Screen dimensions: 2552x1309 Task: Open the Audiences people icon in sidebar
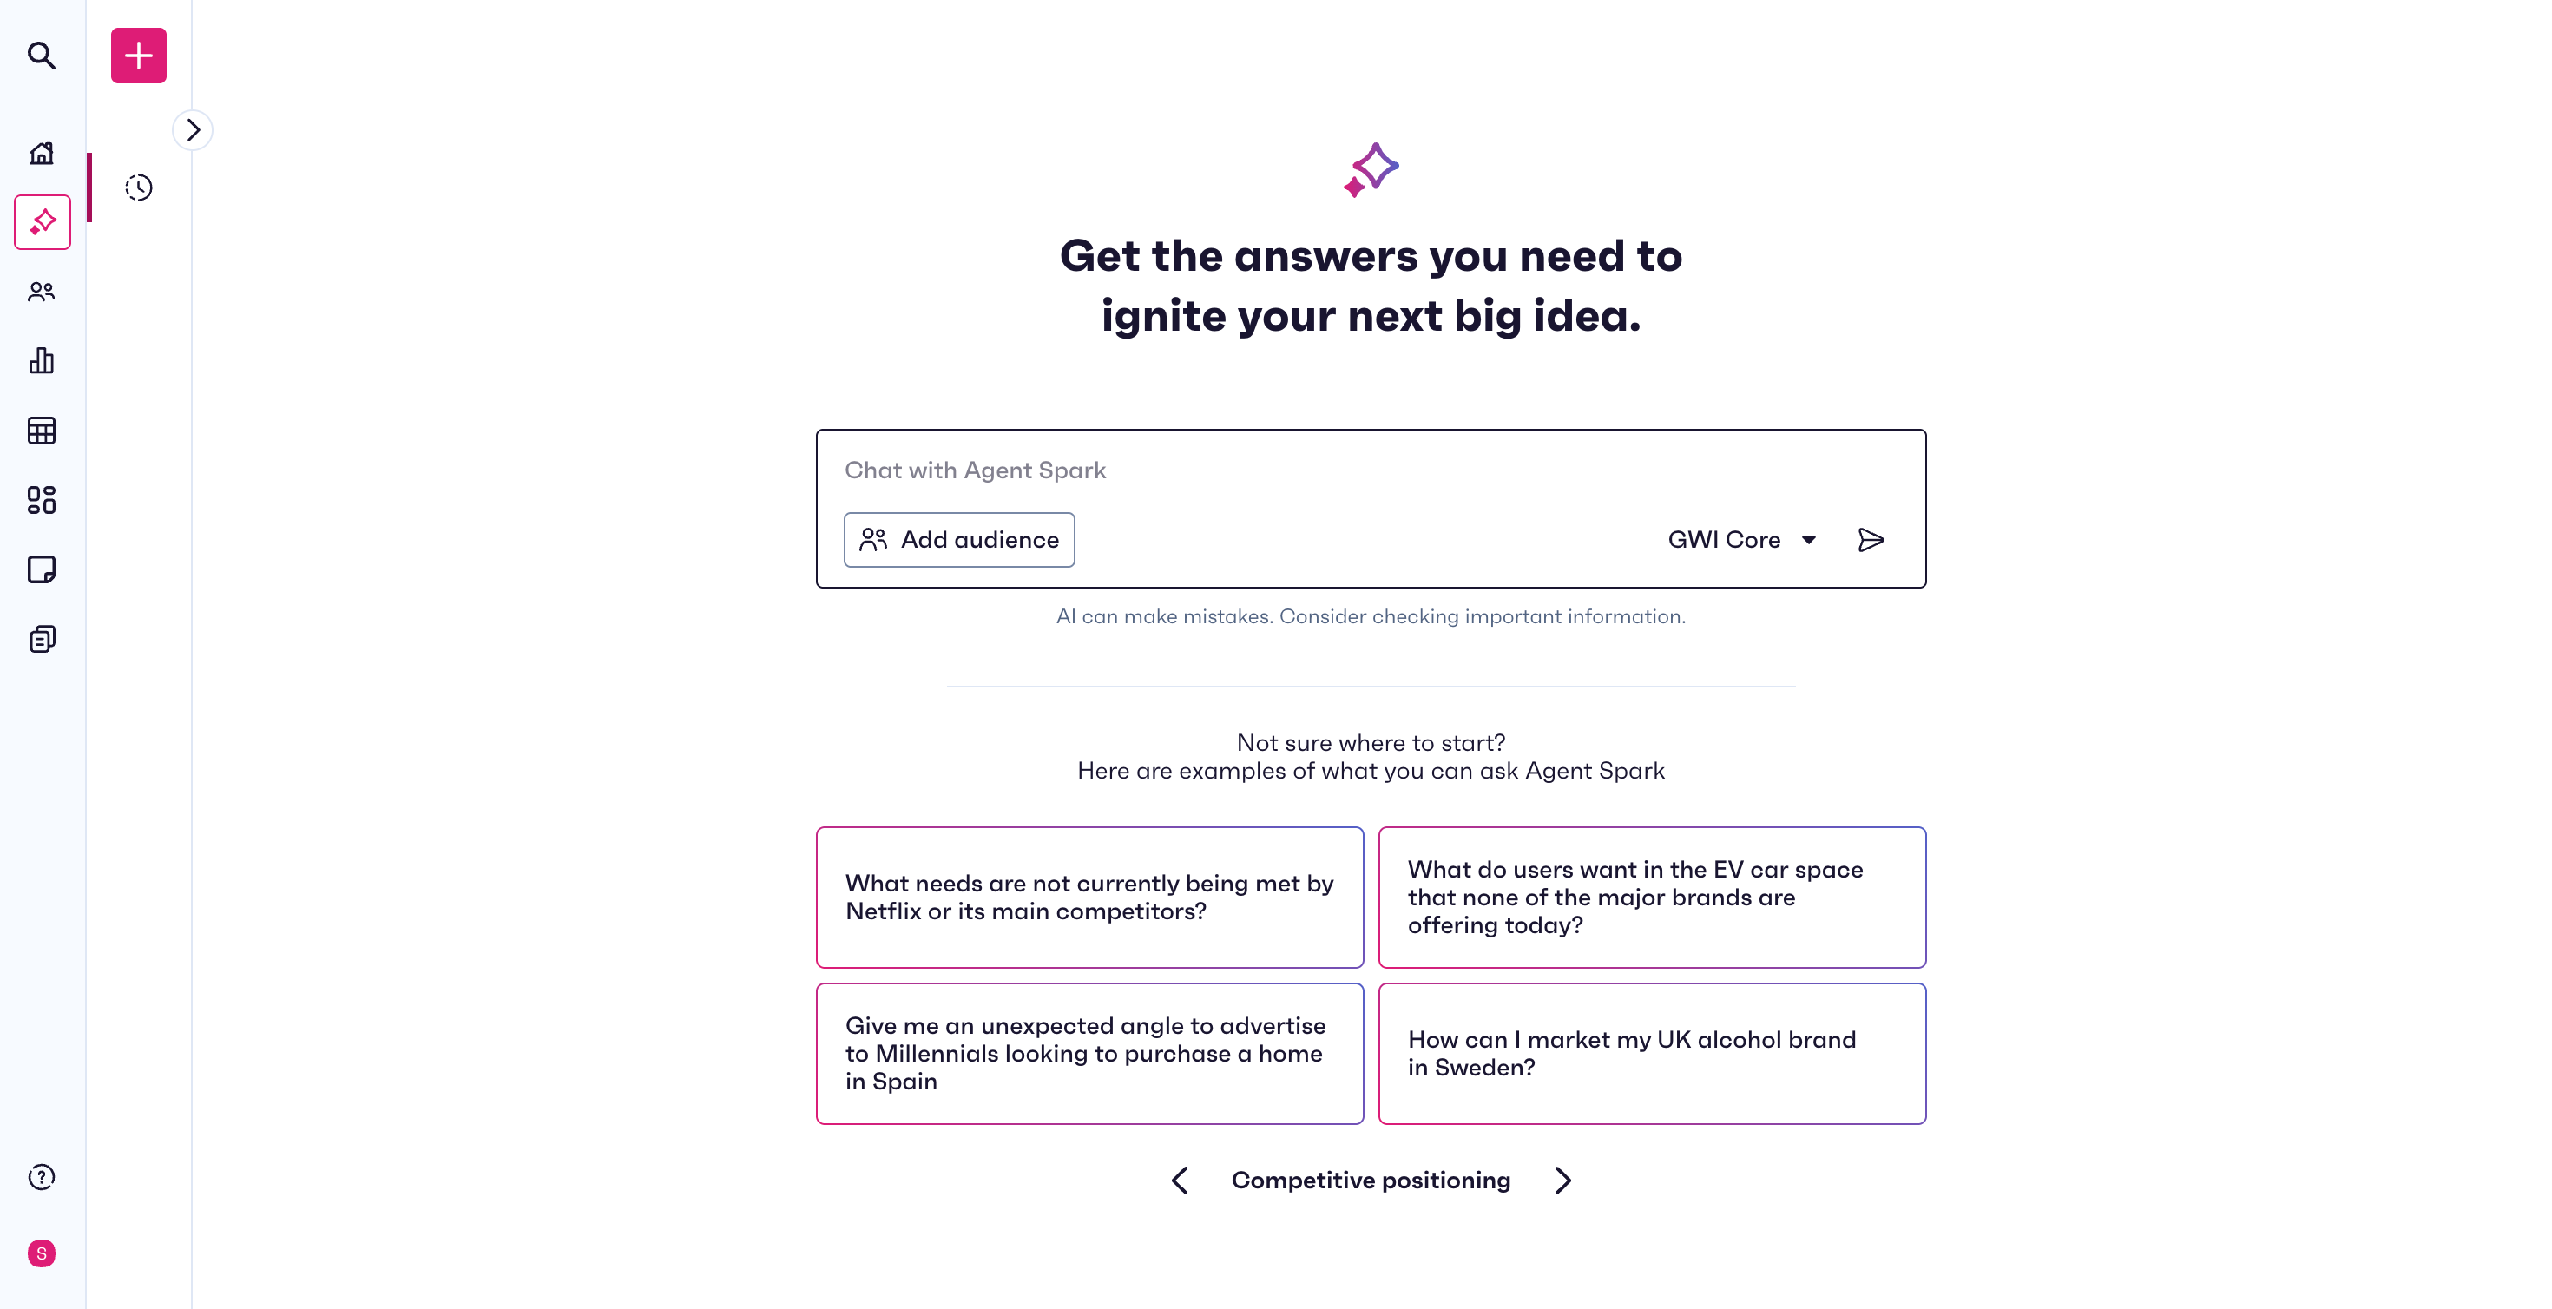pyautogui.click(x=42, y=292)
